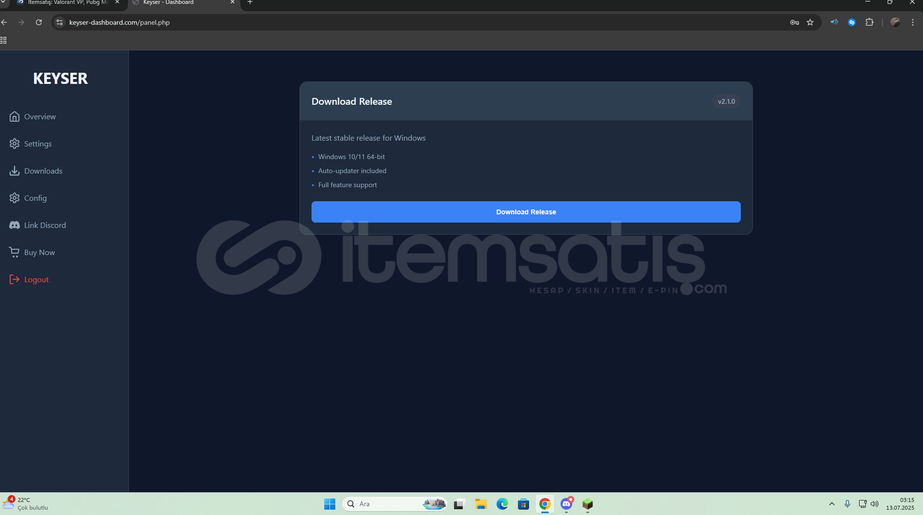Click the Discord logo icon in sidebar
This screenshot has height=515, width=923.
point(15,225)
